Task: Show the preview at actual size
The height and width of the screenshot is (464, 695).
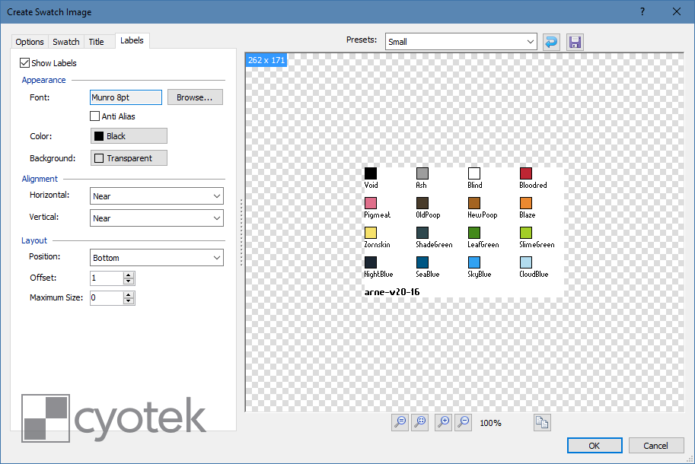Action: [400, 422]
